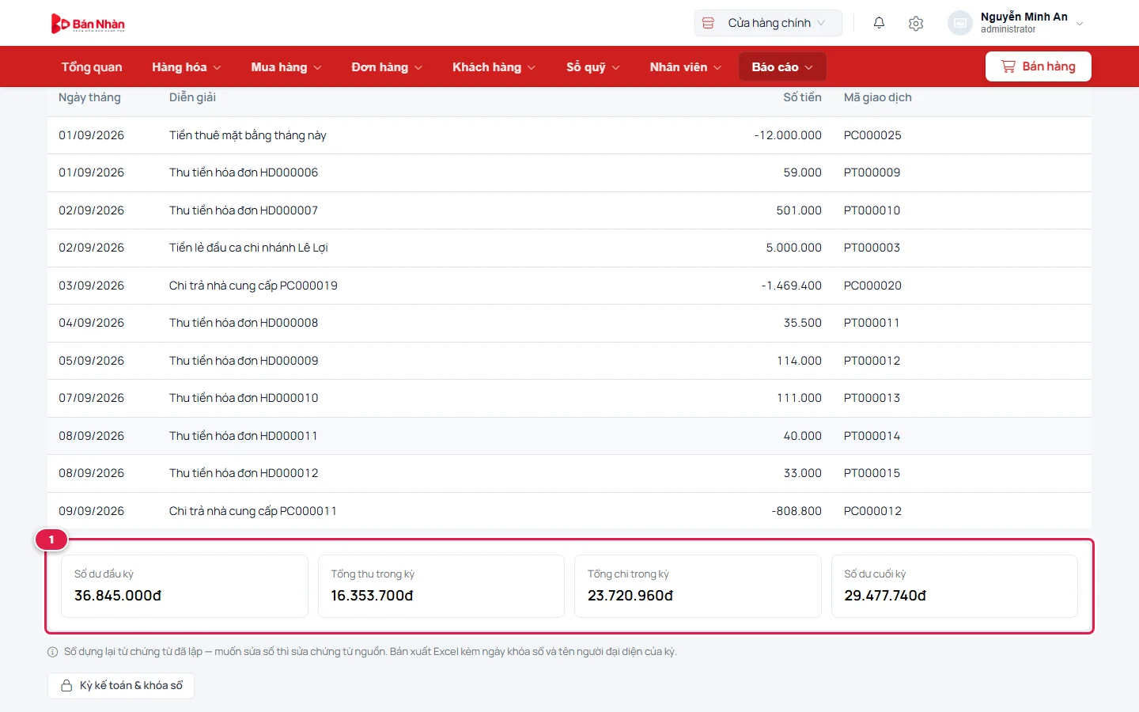Image resolution: width=1139 pixels, height=712 pixels.
Task: Click transaction code PT000014
Action: pos(872,436)
